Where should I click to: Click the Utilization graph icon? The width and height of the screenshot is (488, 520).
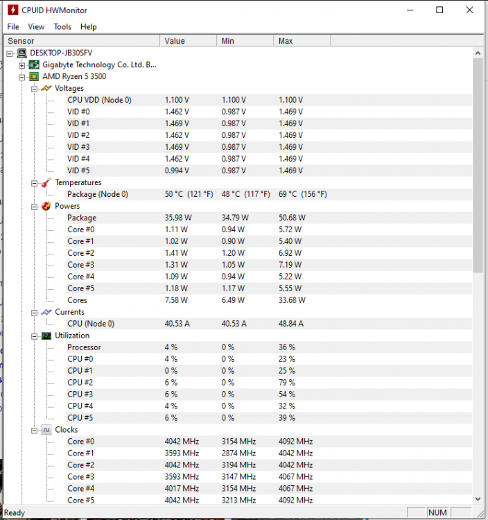coord(46,336)
